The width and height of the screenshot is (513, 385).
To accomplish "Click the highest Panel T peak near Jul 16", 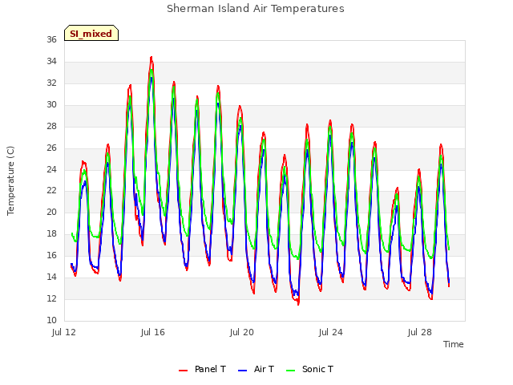I will pos(151,58).
